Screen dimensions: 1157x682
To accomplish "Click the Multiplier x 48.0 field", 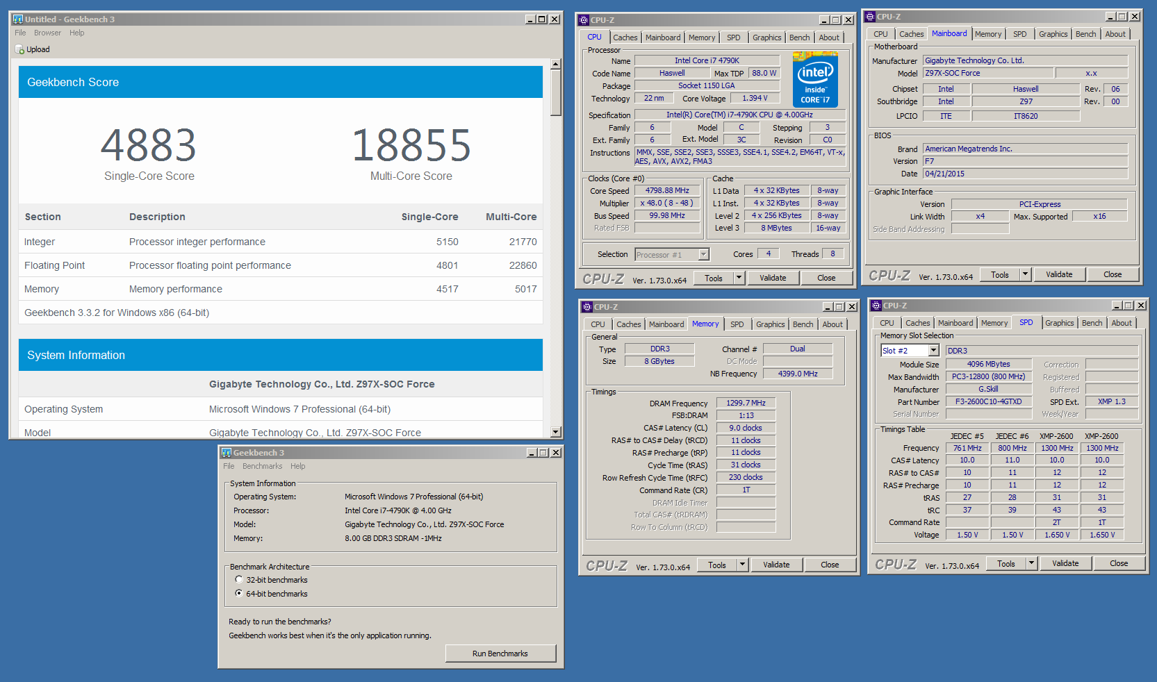I will pos(667,203).
